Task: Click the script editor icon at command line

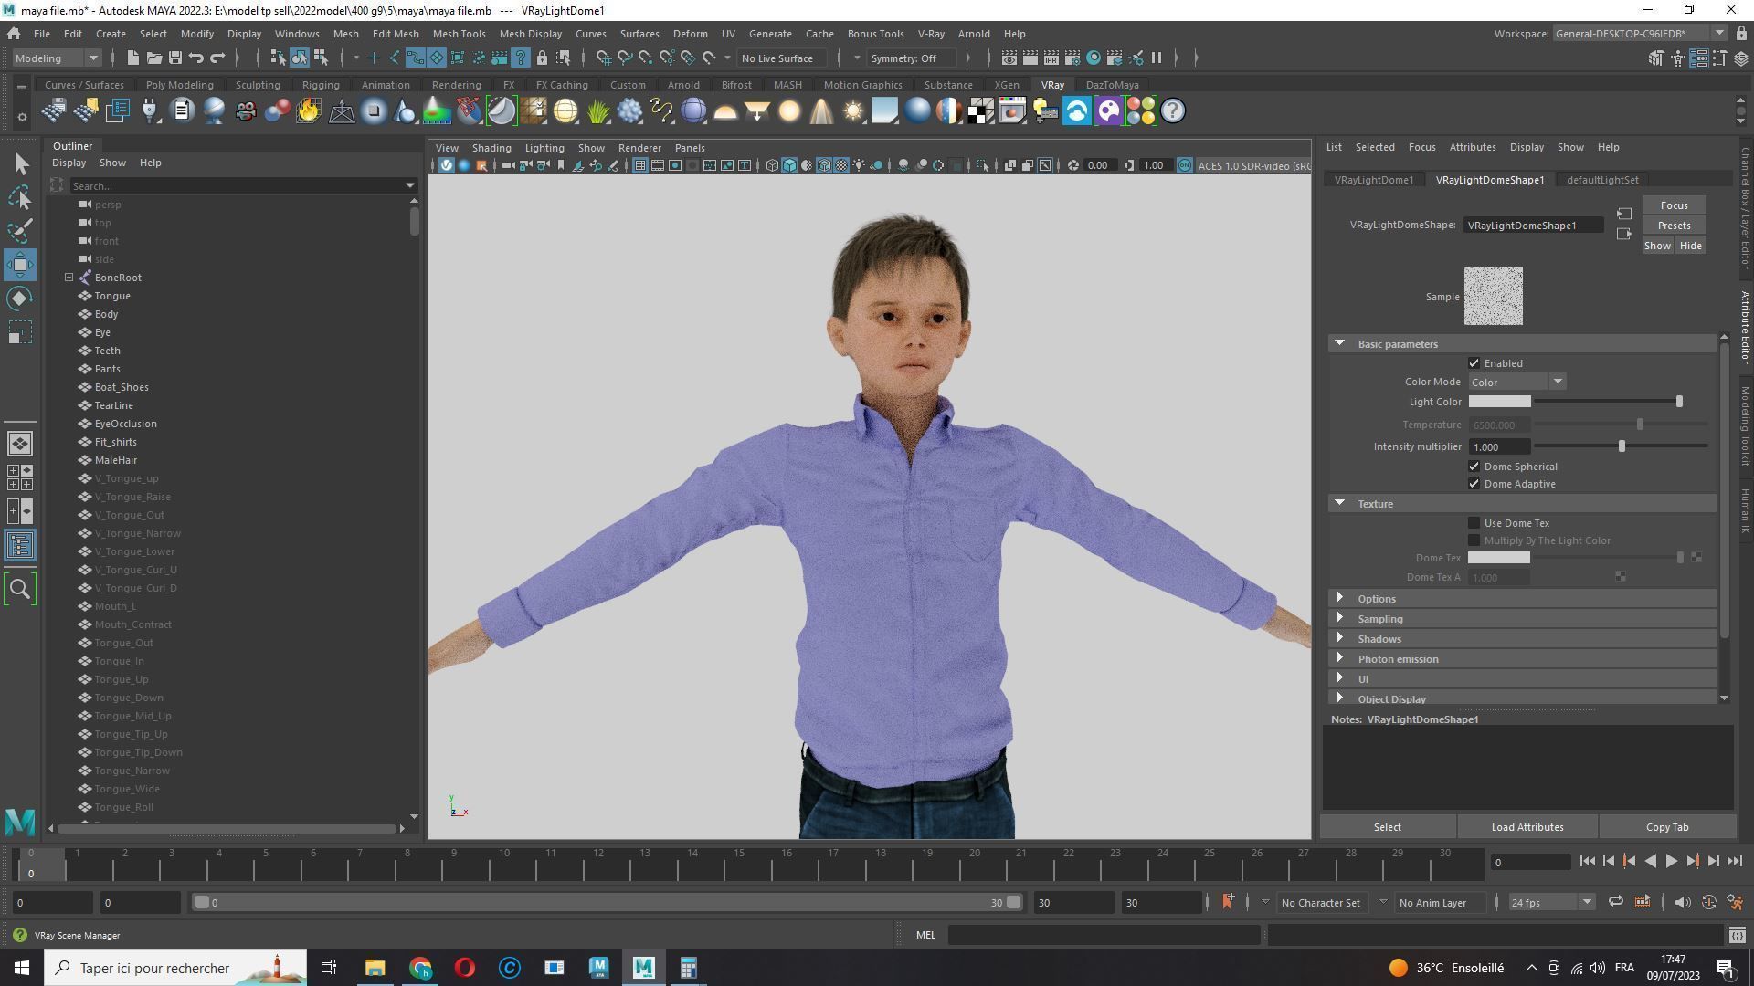Action: tap(1737, 935)
